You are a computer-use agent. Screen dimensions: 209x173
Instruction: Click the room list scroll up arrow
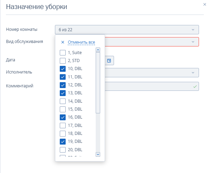pos(98,50)
